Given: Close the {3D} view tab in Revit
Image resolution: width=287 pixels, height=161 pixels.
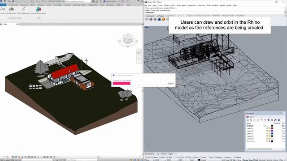Looking at the screenshot, I should pos(17,24).
